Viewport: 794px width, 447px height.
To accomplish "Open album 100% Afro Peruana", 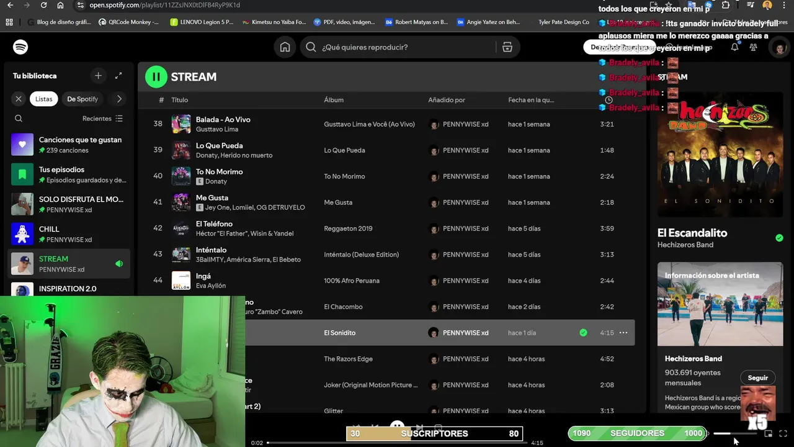I will [352, 281].
